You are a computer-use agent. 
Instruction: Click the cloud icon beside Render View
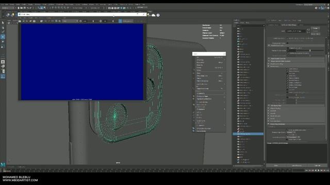click(x=153, y=15)
